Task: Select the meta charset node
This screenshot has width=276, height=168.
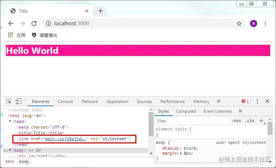Action: 43,127
